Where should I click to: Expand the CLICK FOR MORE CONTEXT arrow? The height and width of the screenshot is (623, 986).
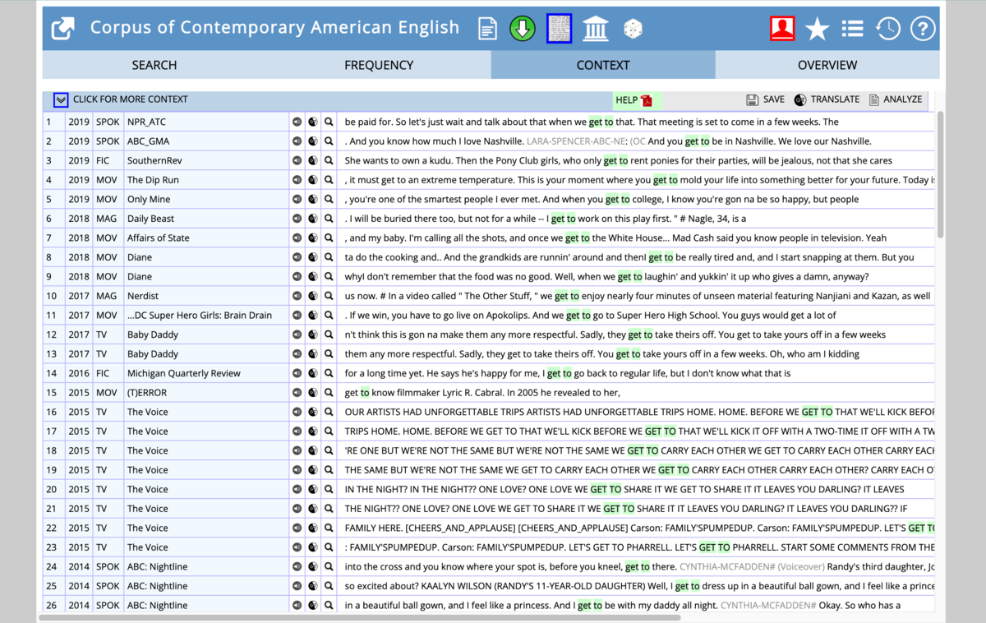click(x=61, y=100)
